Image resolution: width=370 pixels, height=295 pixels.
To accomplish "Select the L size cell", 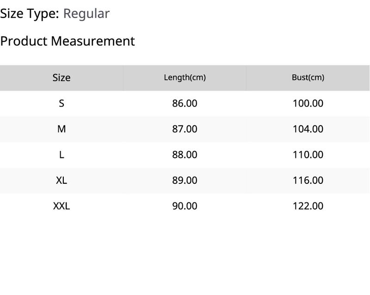I will [x=62, y=155].
